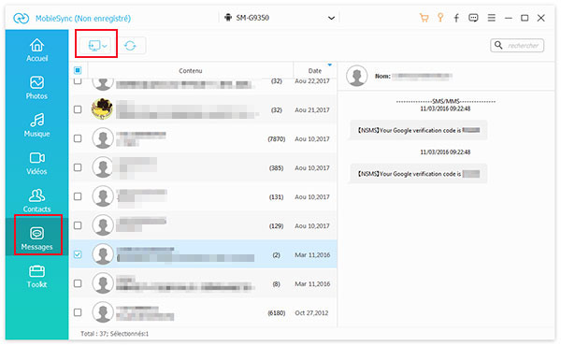The width and height of the screenshot is (561, 346).
Task: Uncheck the selected (2) conversation checkbox
Action: point(78,254)
